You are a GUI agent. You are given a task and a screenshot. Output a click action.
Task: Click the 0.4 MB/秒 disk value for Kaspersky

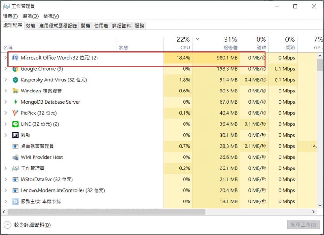255,80
